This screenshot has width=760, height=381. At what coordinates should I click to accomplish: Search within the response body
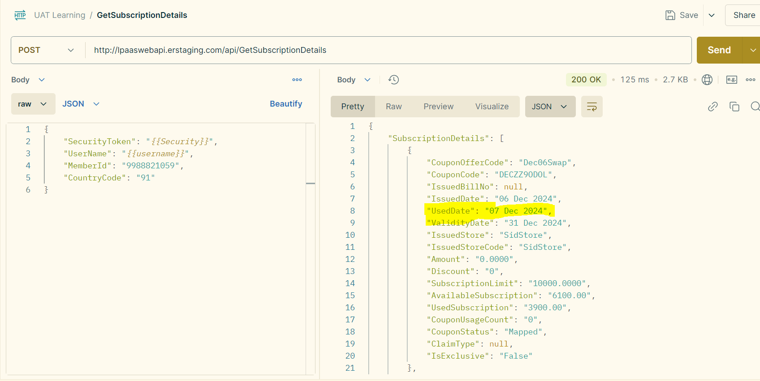click(755, 107)
